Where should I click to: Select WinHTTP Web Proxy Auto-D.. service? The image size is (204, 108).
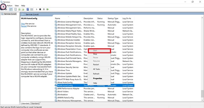70,79
